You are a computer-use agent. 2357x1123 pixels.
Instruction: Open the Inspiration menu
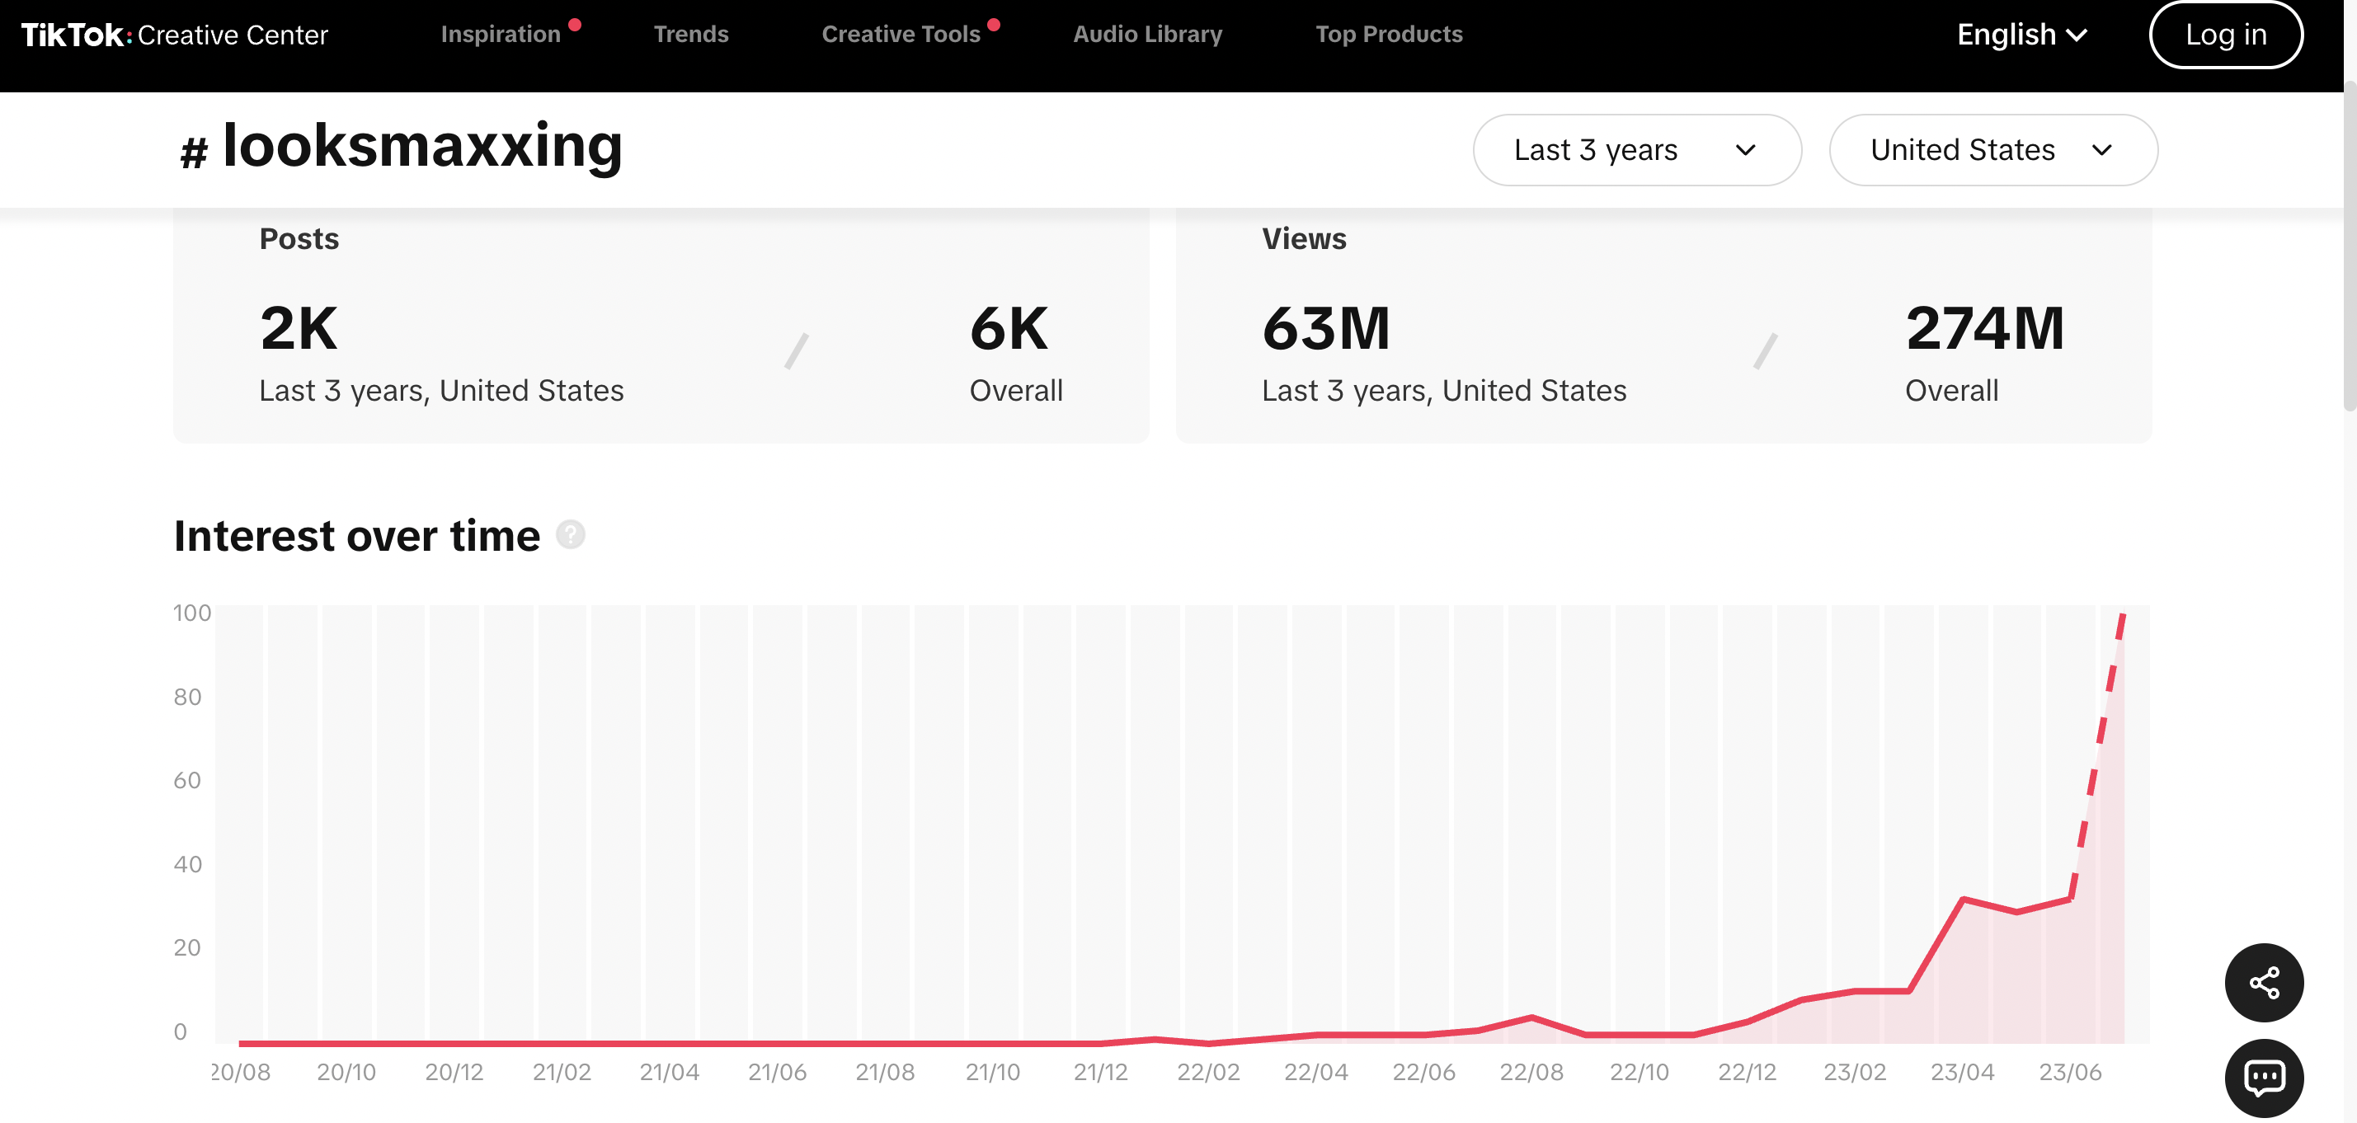[501, 35]
